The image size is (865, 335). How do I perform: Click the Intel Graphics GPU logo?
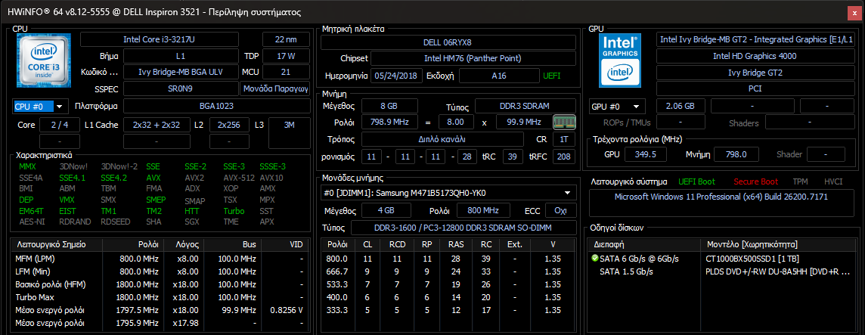tap(621, 60)
